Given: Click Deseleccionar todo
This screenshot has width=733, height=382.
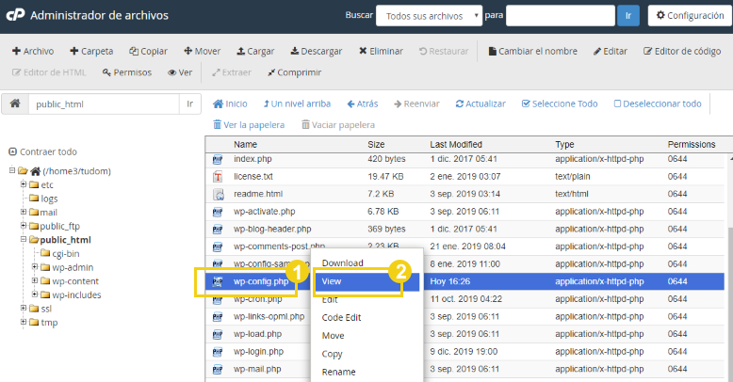Looking at the screenshot, I should (658, 103).
